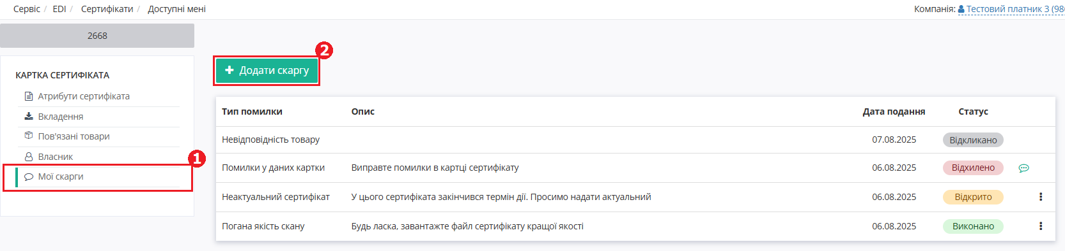Open the three-dot menu on the Виконано row
The width and height of the screenshot is (1065, 251).
point(1041,226)
